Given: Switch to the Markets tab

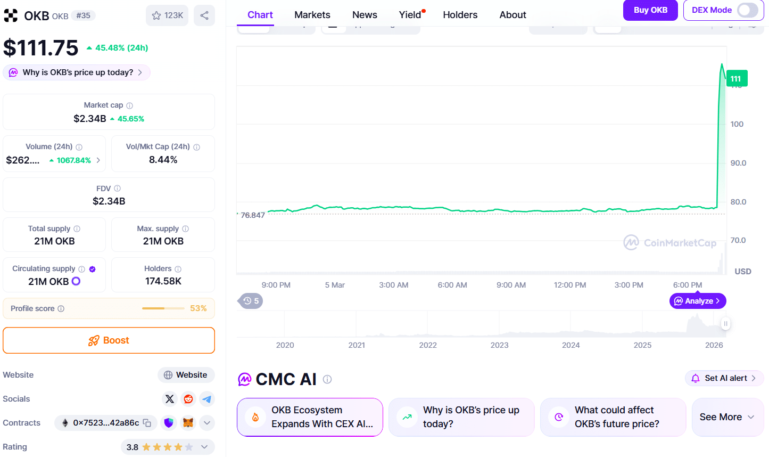Looking at the screenshot, I should click(x=312, y=15).
